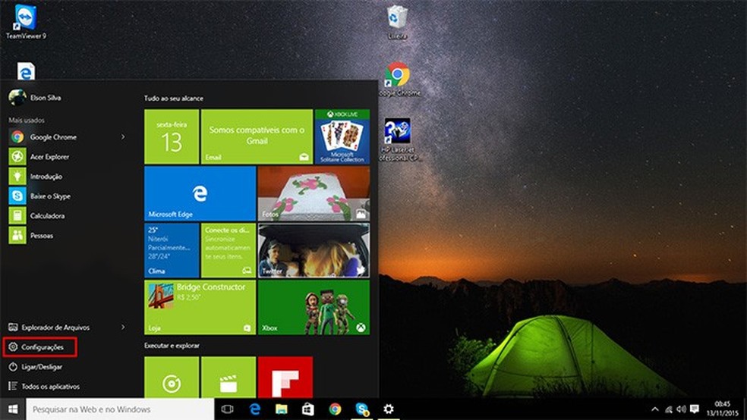The height and width of the screenshot is (420, 747).
Task: Open the Groove music tile
Action: point(172,378)
